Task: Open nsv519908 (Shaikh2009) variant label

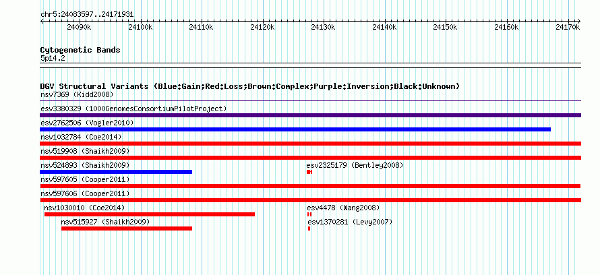Action: pos(85,151)
